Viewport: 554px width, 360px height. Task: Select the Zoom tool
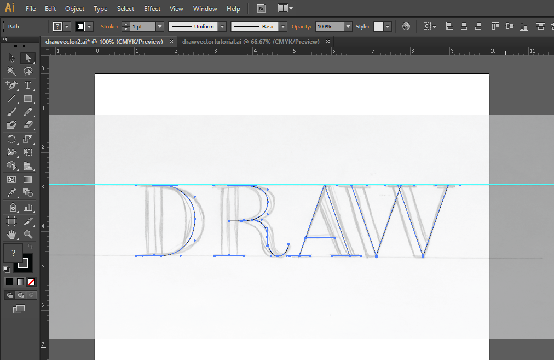tap(27, 234)
